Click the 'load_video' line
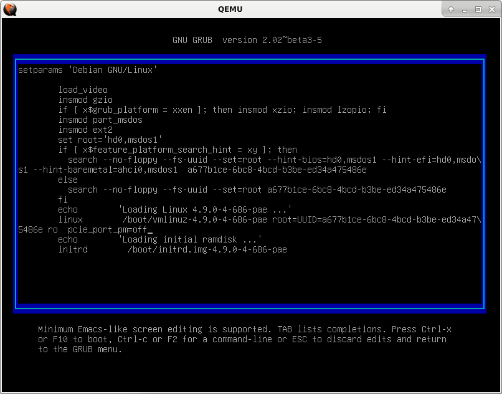Screen dimensions: 502x394 pyautogui.click(x=83, y=90)
